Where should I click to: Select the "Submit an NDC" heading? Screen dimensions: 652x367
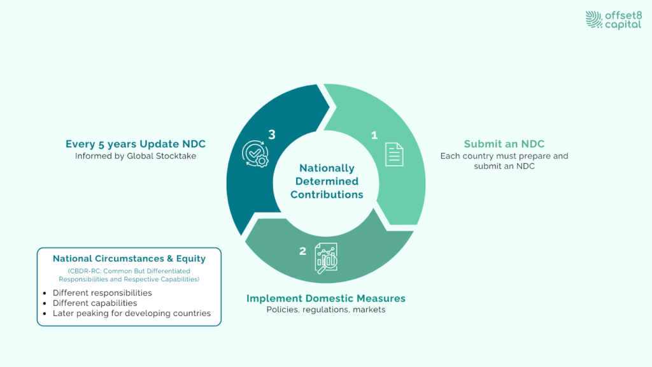pyautogui.click(x=504, y=144)
